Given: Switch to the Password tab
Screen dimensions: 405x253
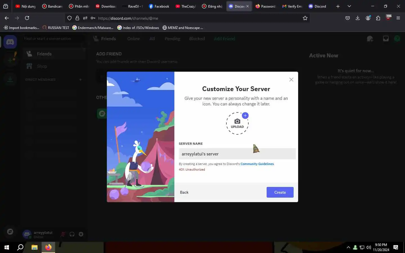Looking at the screenshot, I should 266,6.
